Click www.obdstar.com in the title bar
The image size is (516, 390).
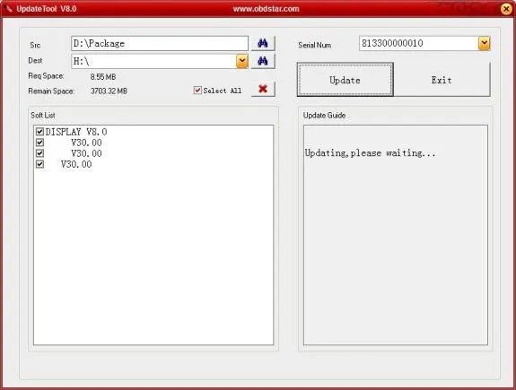pyautogui.click(x=267, y=9)
